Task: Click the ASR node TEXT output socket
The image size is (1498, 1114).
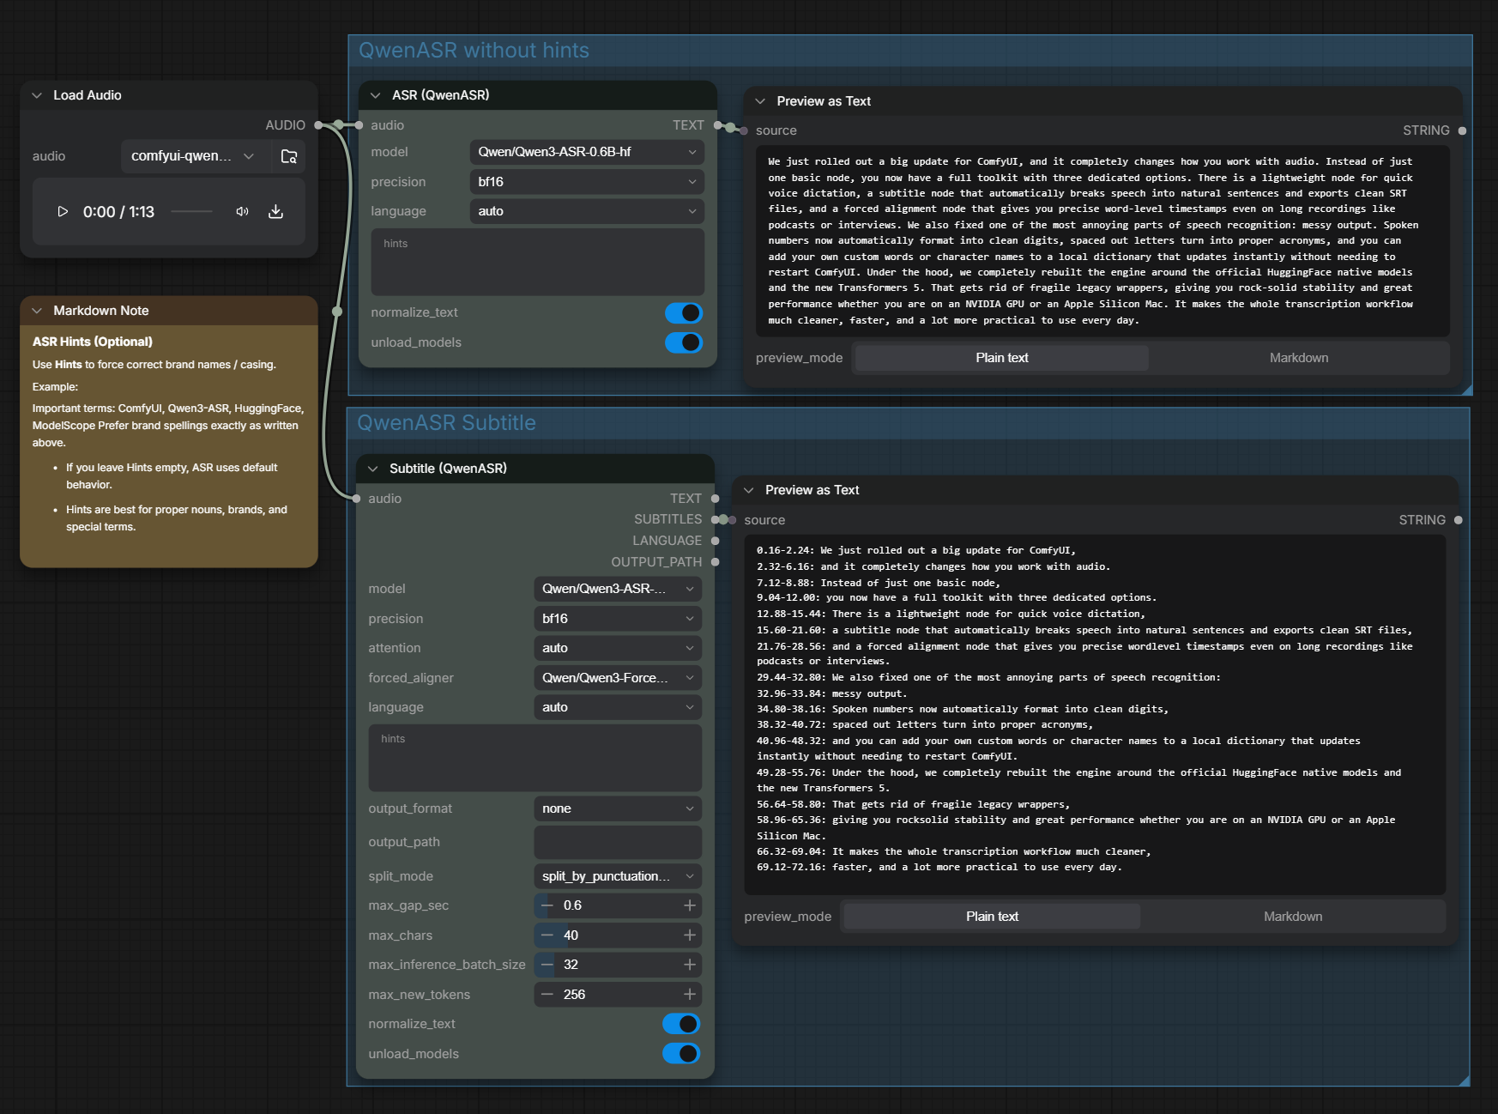Action: coord(717,125)
